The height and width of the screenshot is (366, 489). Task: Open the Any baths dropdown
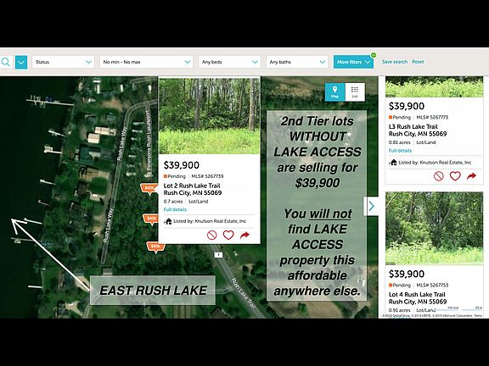point(297,62)
